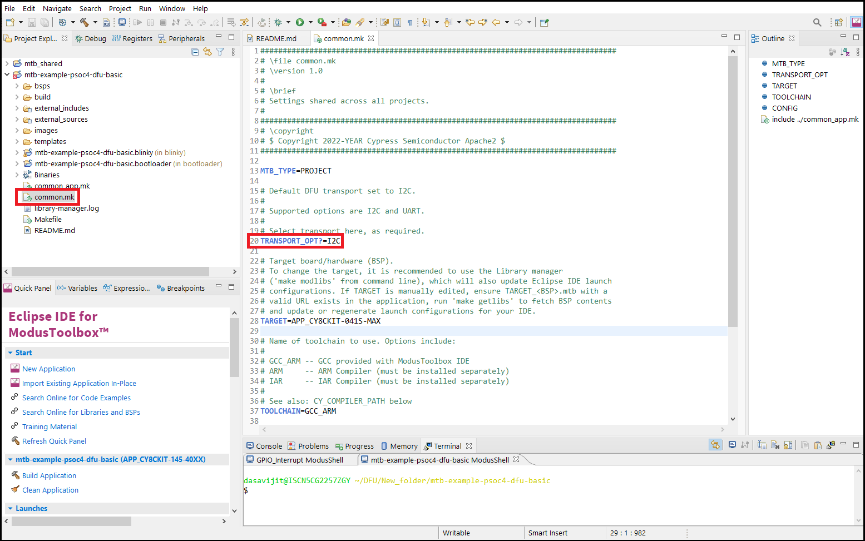The height and width of the screenshot is (541, 865).
Task: Select library-manager.log in project tree
Action: (66, 208)
